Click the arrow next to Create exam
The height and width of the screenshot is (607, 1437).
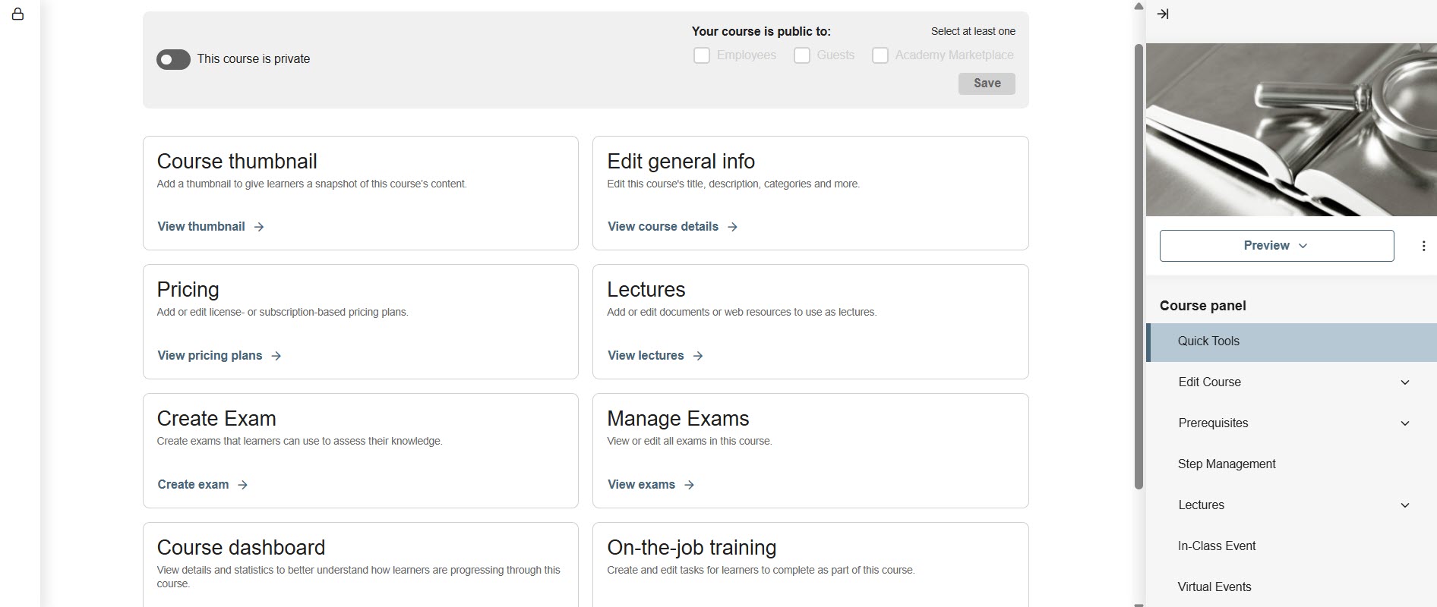click(242, 485)
